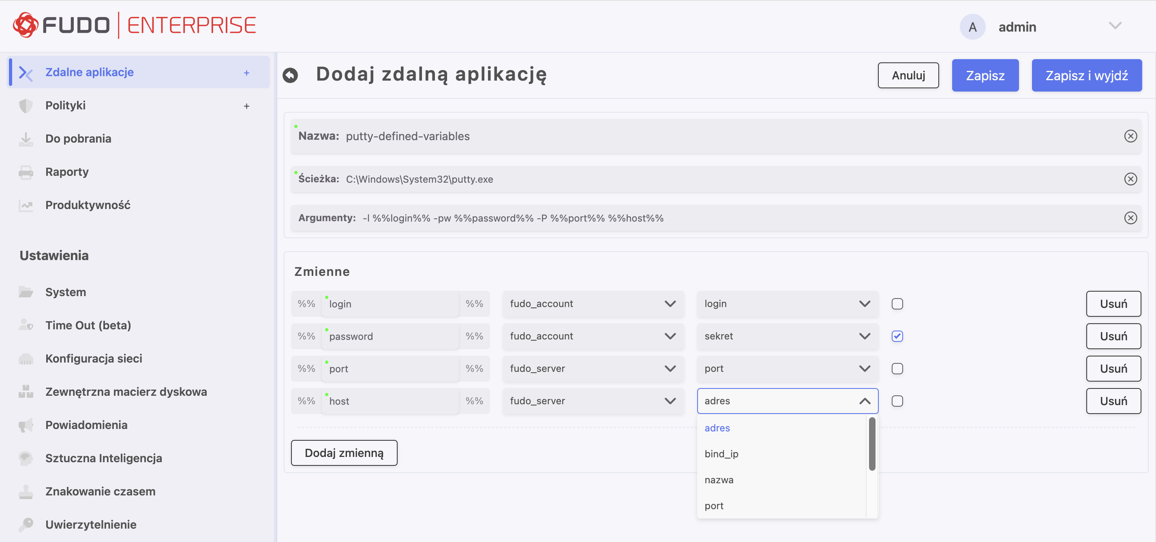1156x542 pixels.
Task: Click the plus icon next to Polityki
Action: [x=246, y=106]
